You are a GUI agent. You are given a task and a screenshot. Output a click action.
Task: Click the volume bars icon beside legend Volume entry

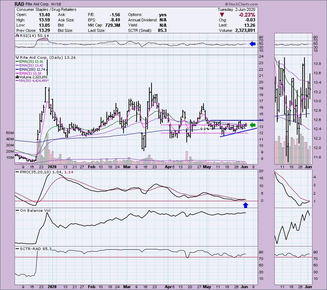point(17,77)
